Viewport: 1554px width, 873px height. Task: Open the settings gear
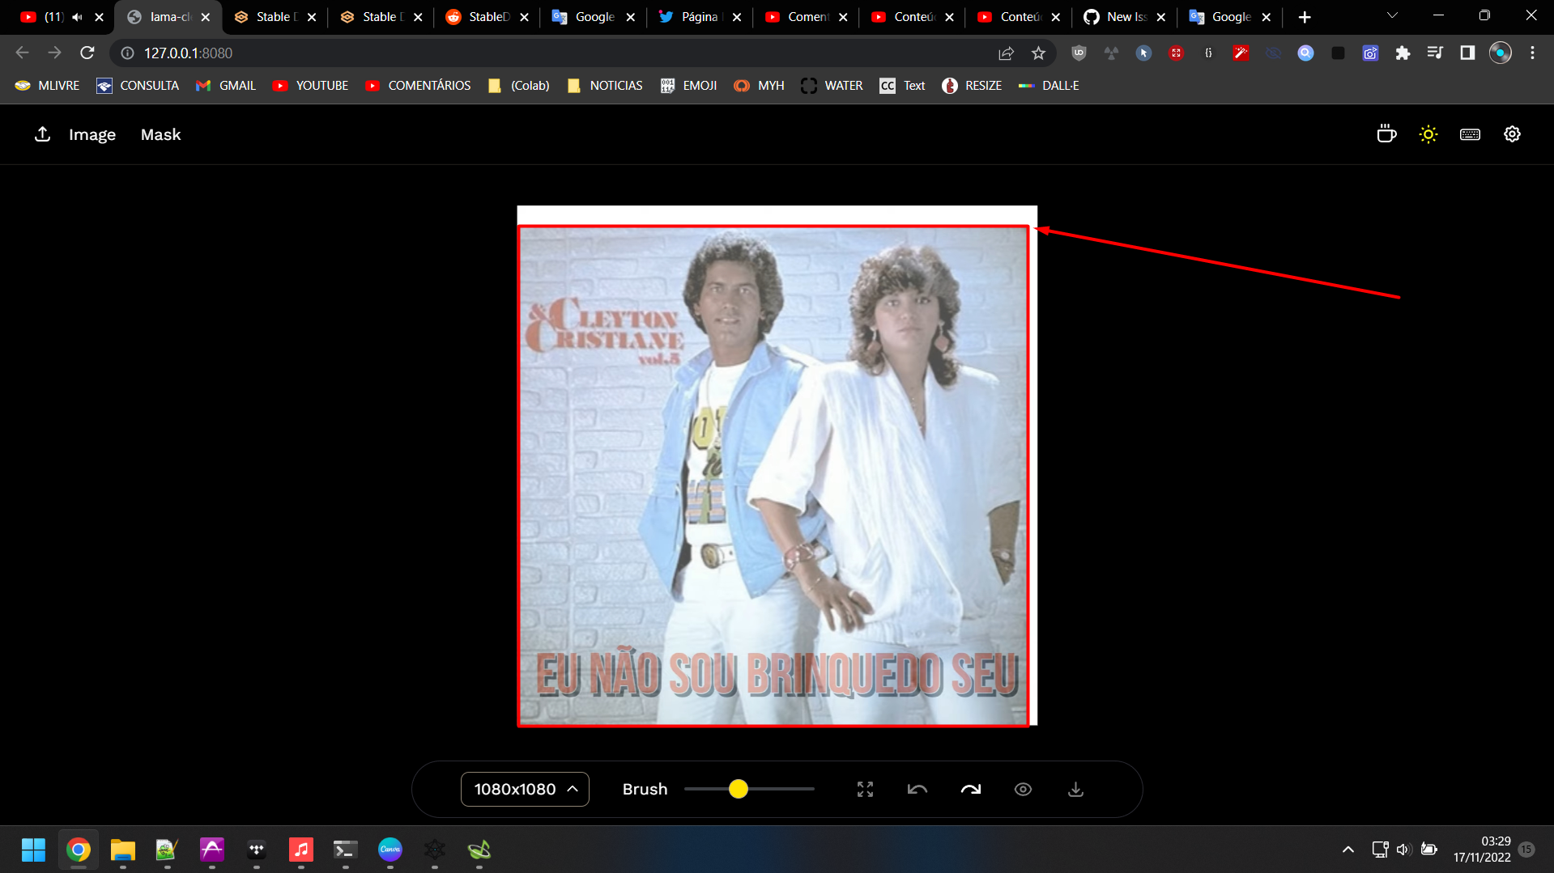click(1512, 133)
